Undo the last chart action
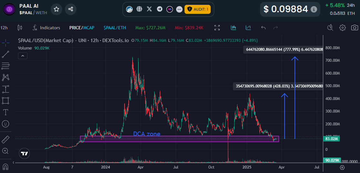Viewport: 360px width, 173px height. [x=263, y=28]
